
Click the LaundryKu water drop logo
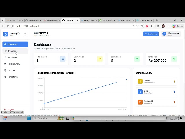(x=6, y=34)
